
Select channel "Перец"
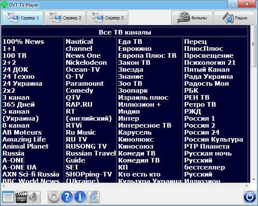[x=195, y=42]
